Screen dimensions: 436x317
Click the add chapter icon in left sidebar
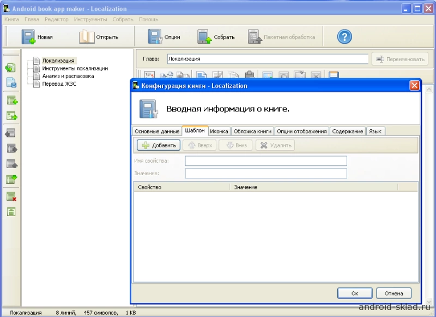11,100
